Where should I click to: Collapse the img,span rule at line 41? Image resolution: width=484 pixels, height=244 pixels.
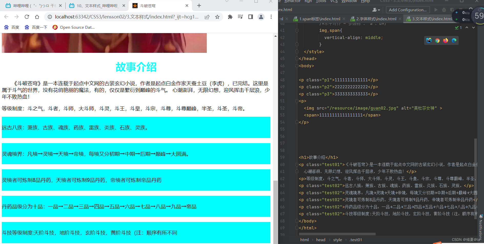297,31
